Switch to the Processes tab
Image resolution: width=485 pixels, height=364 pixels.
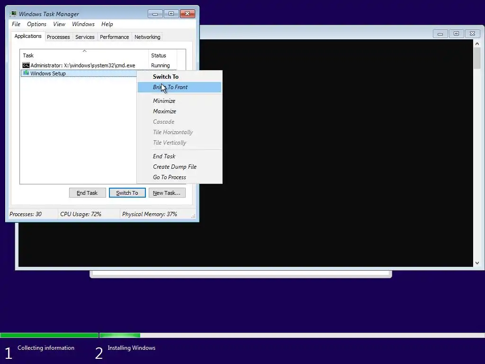tap(58, 37)
